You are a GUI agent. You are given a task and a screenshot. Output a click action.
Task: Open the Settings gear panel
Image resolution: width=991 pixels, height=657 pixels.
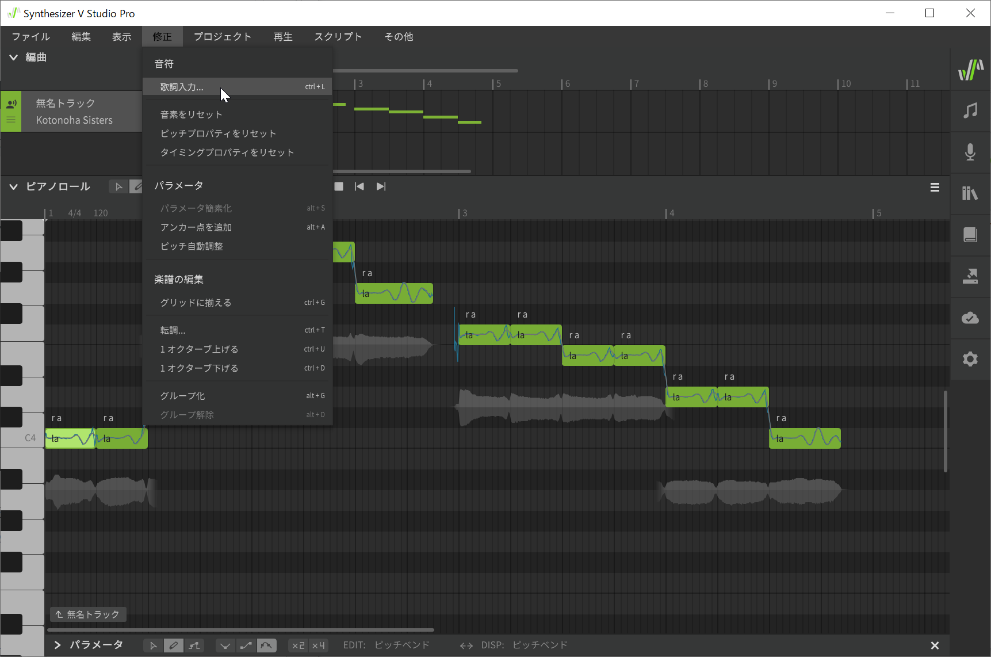pos(970,359)
